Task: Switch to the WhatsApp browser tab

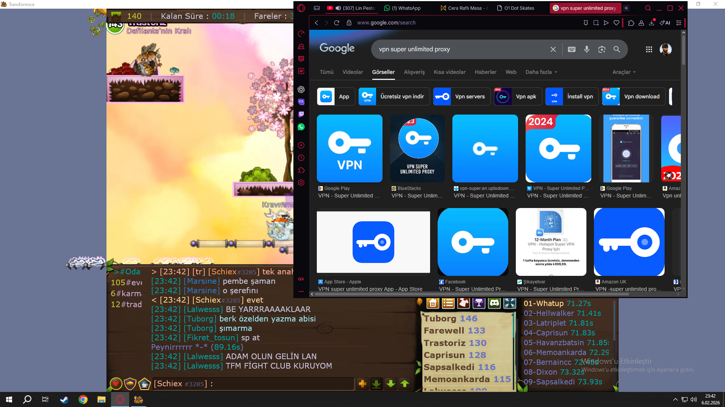Action: [406, 8]
